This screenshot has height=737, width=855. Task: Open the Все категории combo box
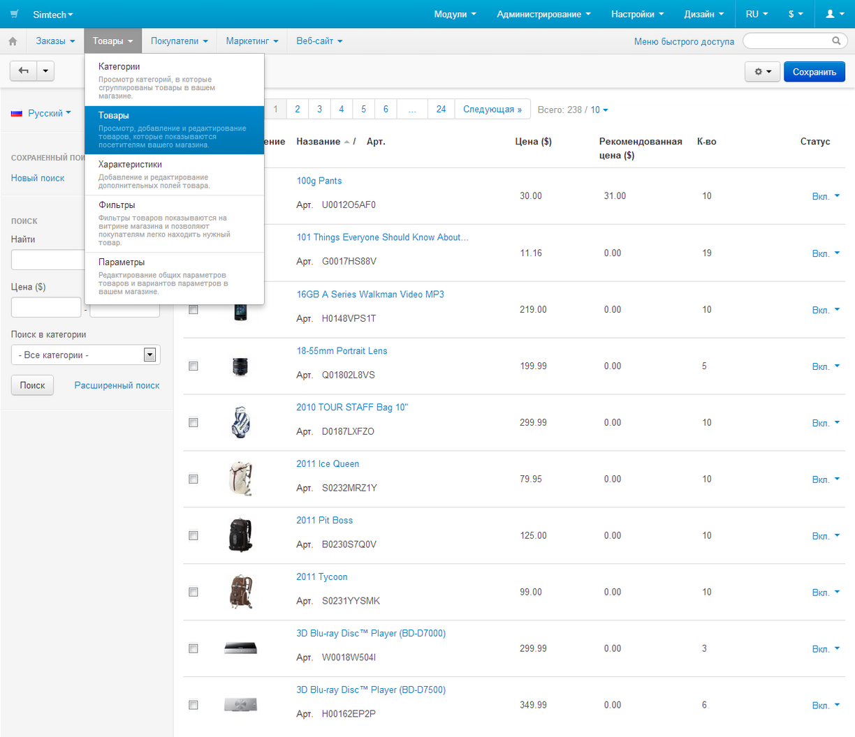pos(86,355)
